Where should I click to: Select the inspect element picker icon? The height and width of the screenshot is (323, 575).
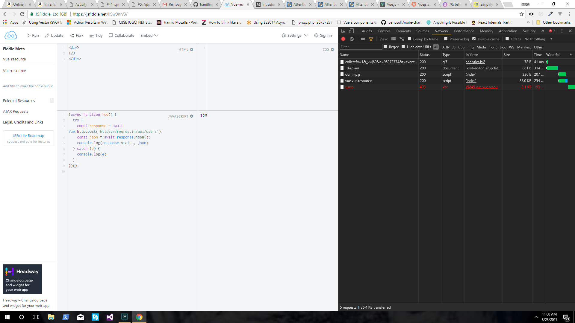(344, 31)
